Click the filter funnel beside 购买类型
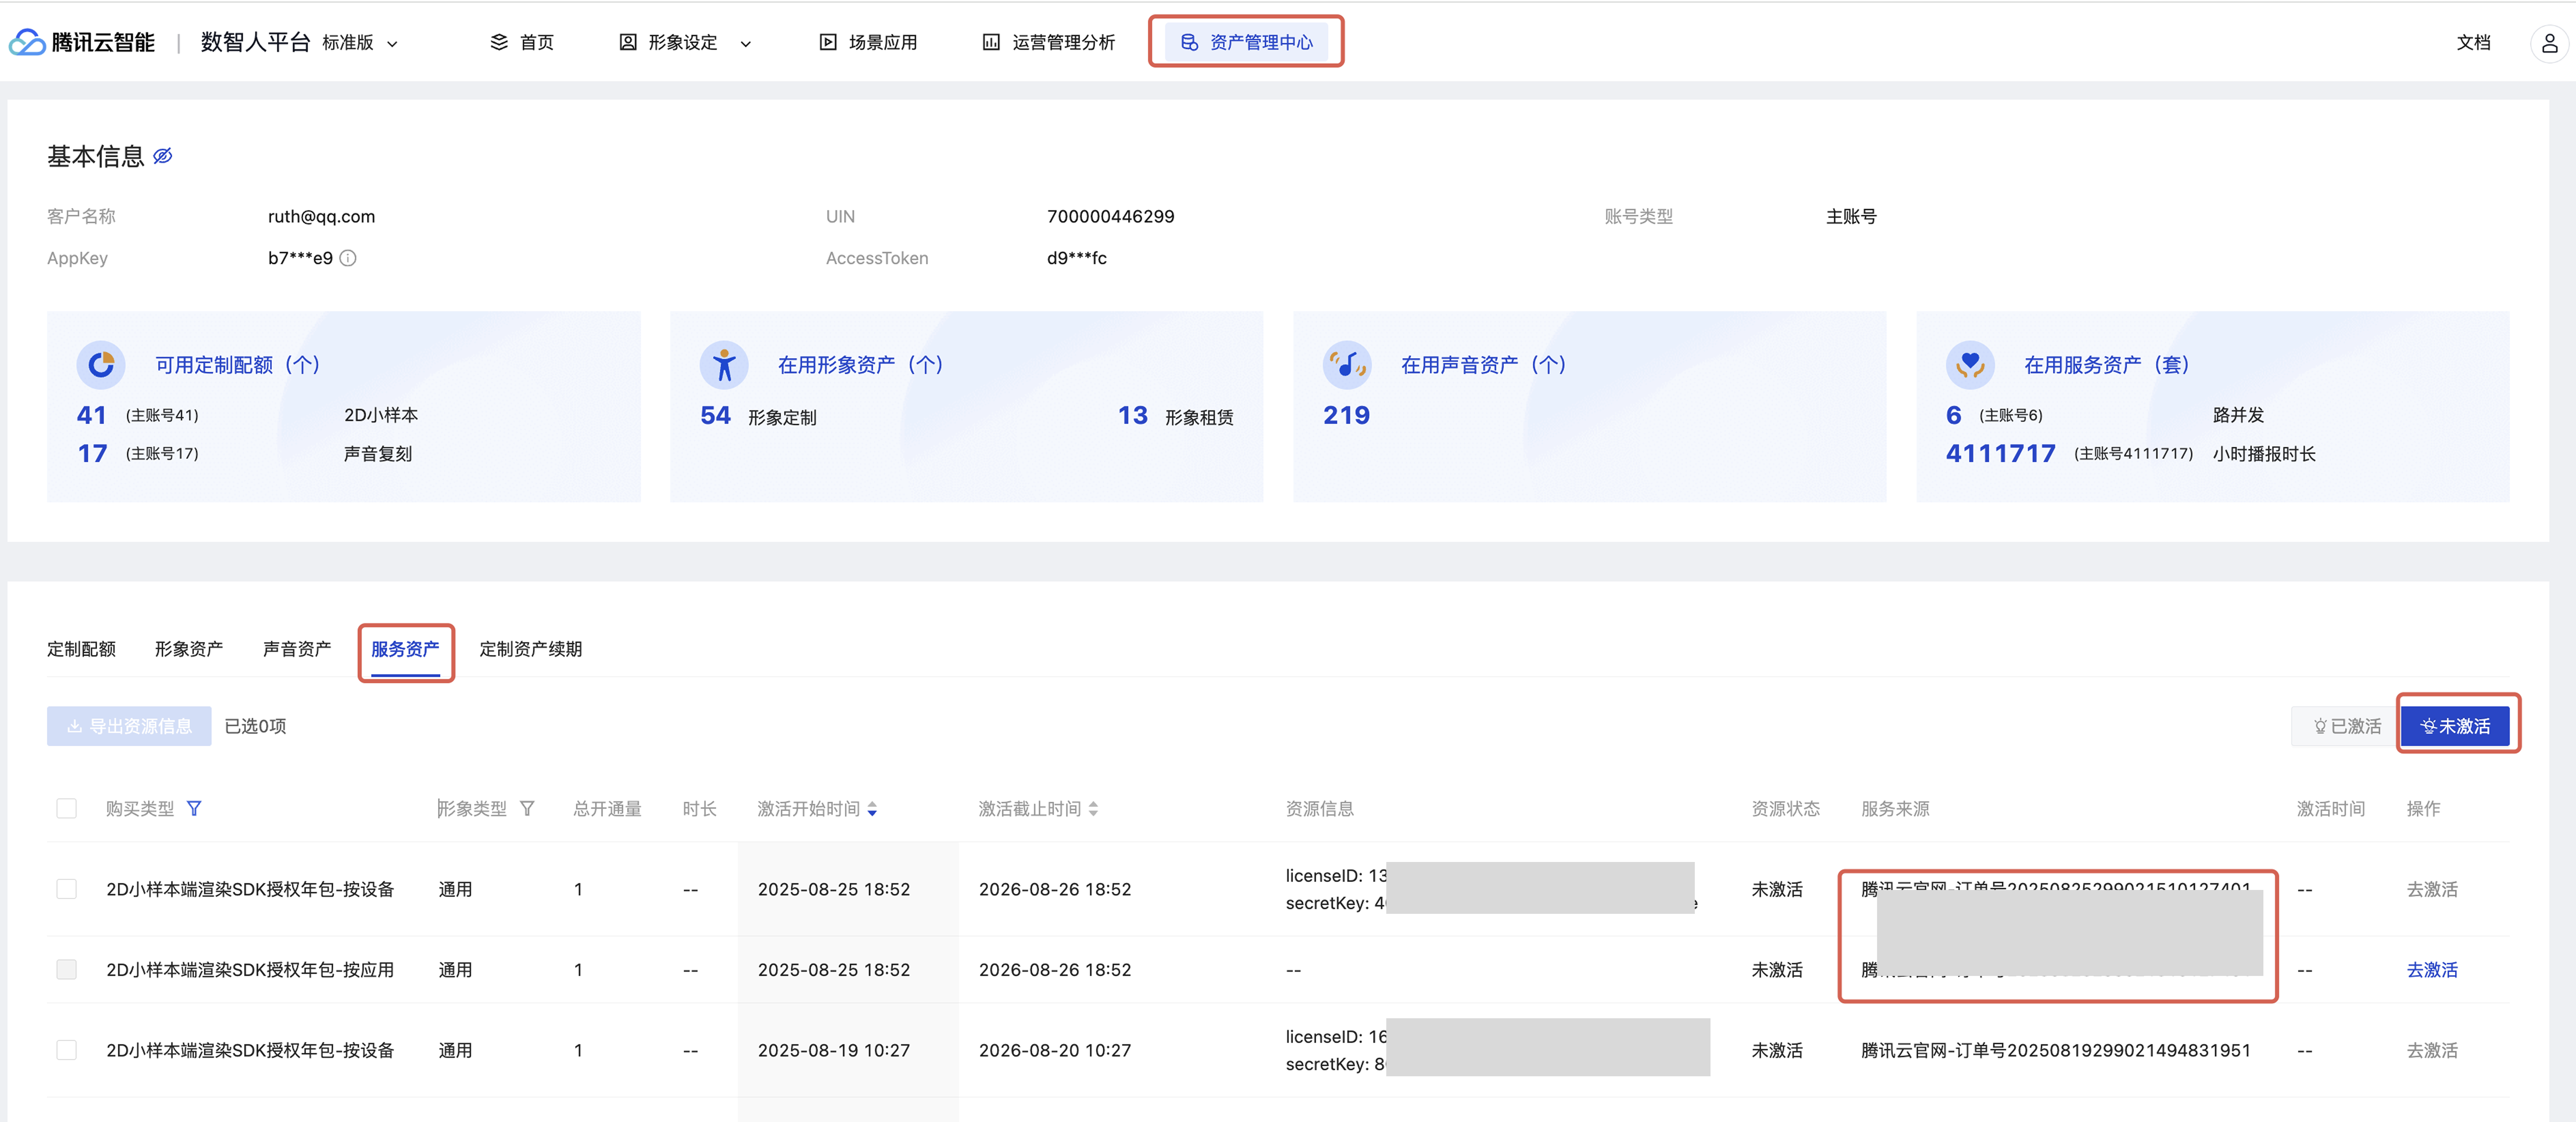 [194, 808]
